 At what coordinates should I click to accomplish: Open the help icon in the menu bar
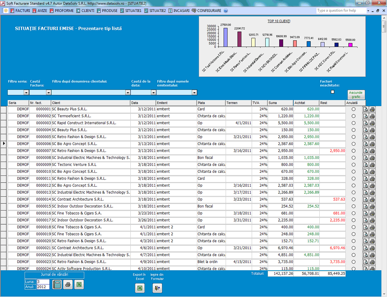pos(226,11)
